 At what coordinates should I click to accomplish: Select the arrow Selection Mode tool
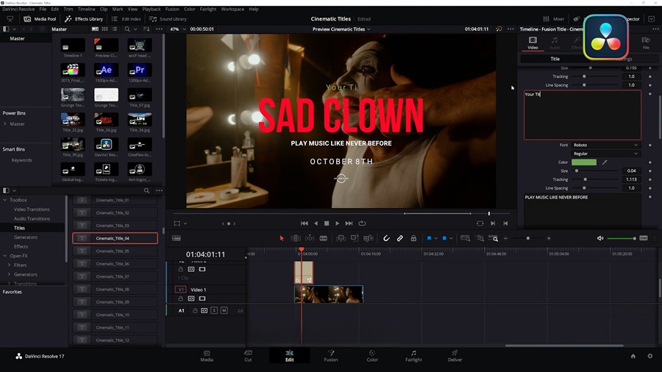(x=281, y=238)
